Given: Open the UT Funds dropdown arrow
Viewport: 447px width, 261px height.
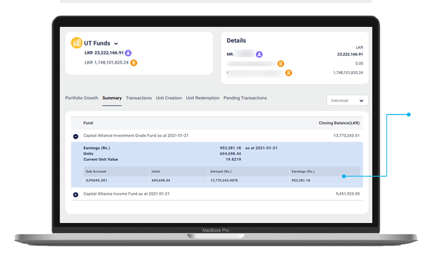Looking at the screenshot, I should tap(116, 44).
